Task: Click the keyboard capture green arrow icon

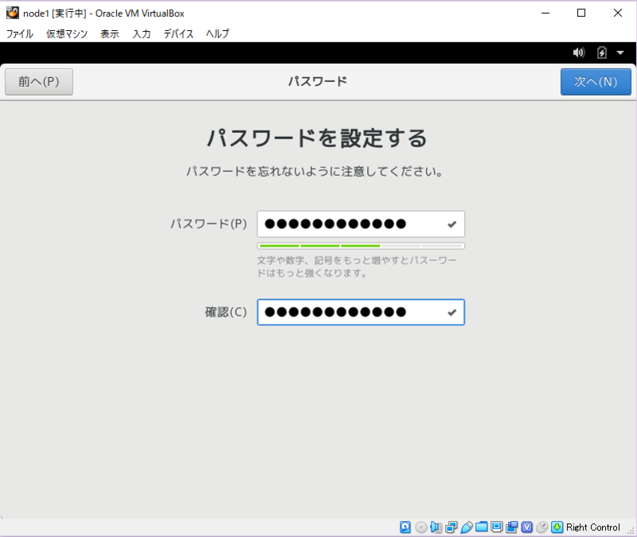Action: [557, 527]
